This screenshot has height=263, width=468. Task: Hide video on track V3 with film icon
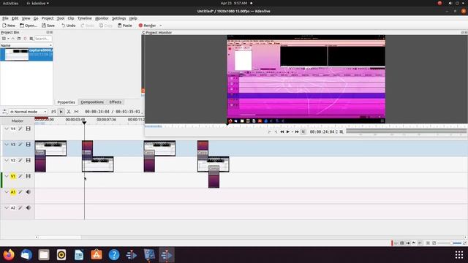(x=29, y=145)
